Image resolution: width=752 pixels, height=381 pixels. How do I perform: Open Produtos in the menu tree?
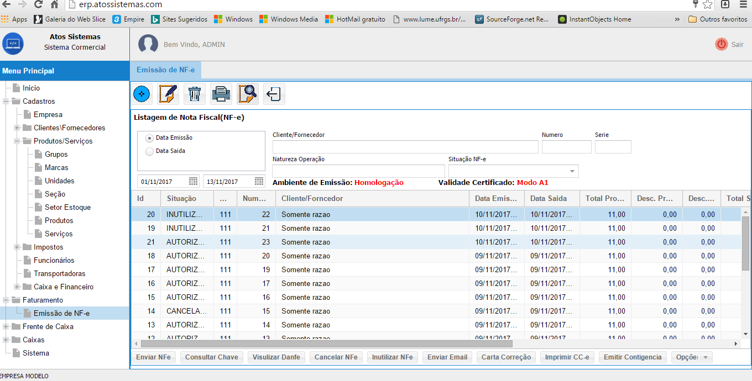(x=59, y=221)
